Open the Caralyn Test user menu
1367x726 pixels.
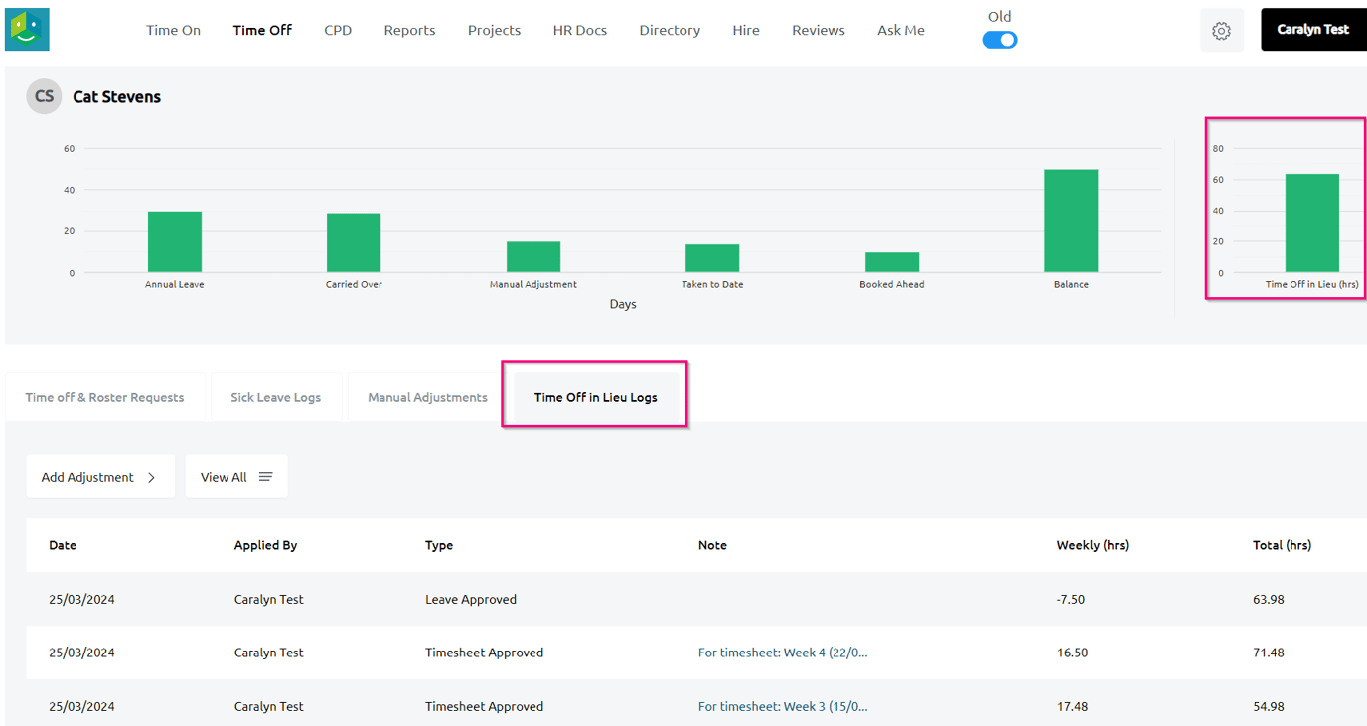click(1312, 30)
